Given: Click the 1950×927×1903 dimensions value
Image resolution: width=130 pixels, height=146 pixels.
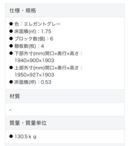Looking at the screenshot, I should (x=34, y=75).
